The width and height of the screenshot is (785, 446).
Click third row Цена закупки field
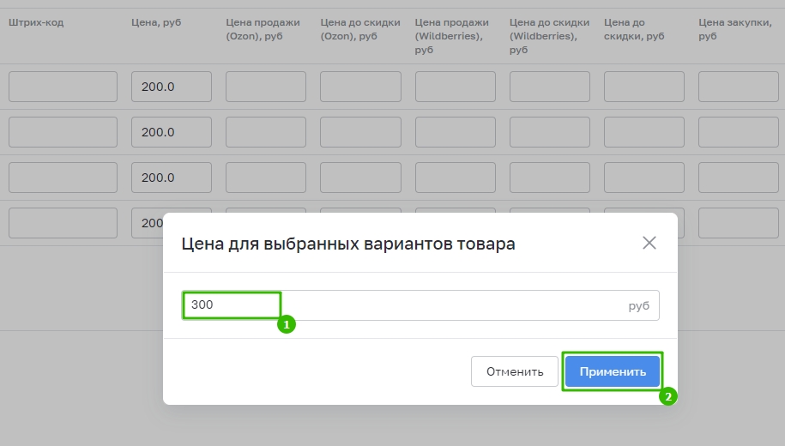(739, 178)
